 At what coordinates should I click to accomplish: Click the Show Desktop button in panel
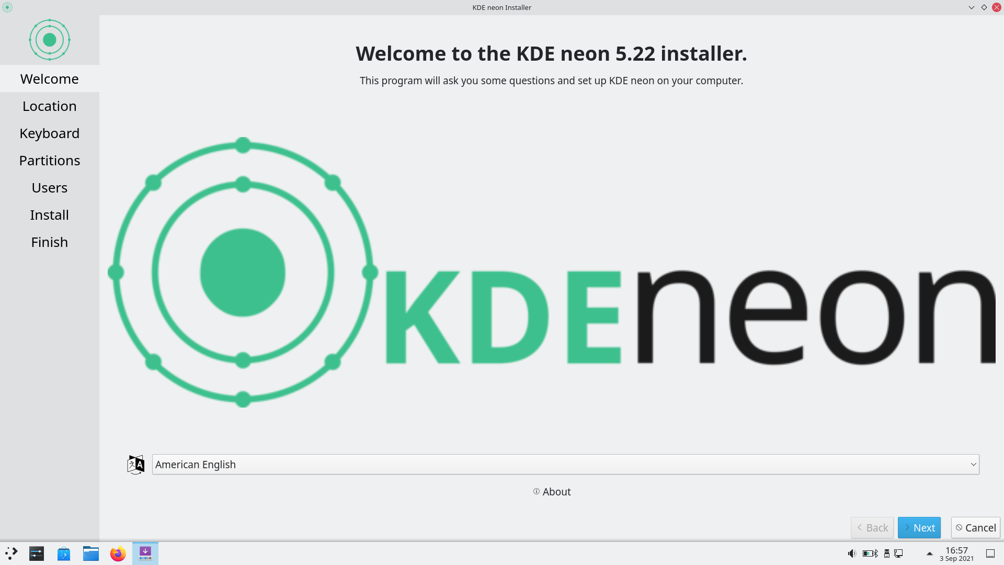point(990,553)
